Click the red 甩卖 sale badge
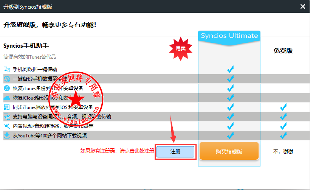Viewport: 310px width, 190px height. click(x=180, y=48)
